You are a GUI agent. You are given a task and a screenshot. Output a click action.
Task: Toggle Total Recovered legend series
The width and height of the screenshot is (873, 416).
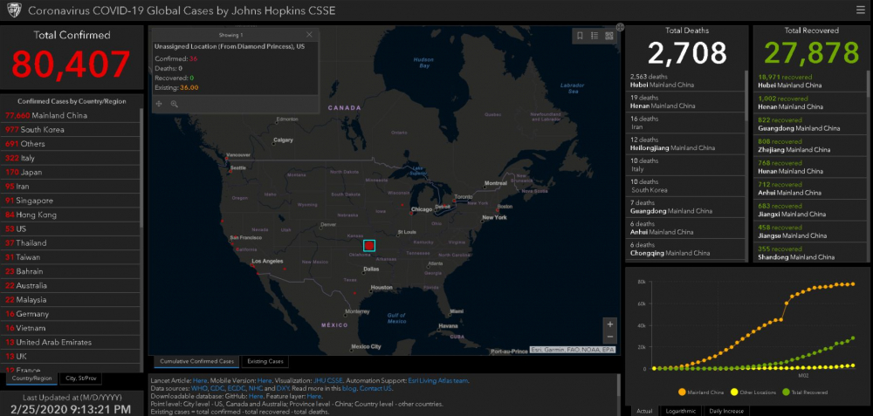(805, 392)
